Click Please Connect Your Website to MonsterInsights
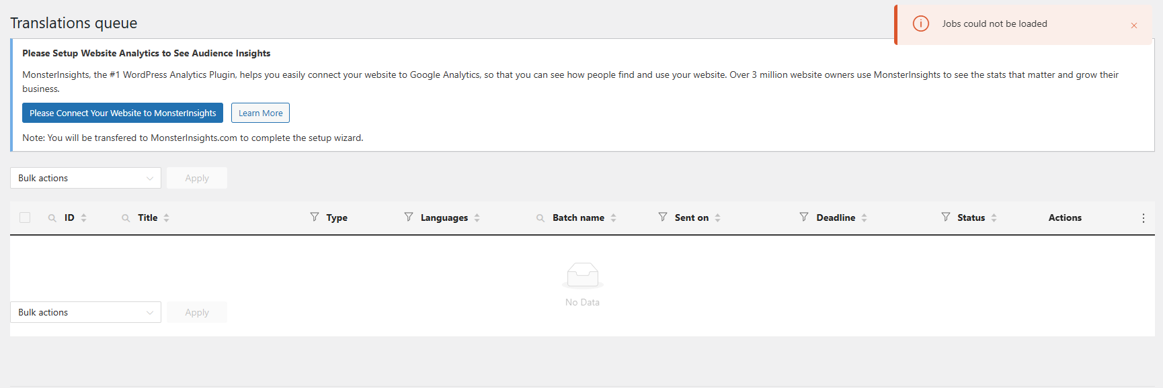The height and width of the screenshot is (388, 1163). point(122,113)
